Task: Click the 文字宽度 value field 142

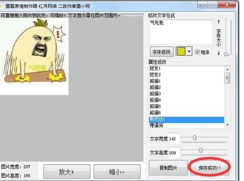Action: click(x=174, y=138)
